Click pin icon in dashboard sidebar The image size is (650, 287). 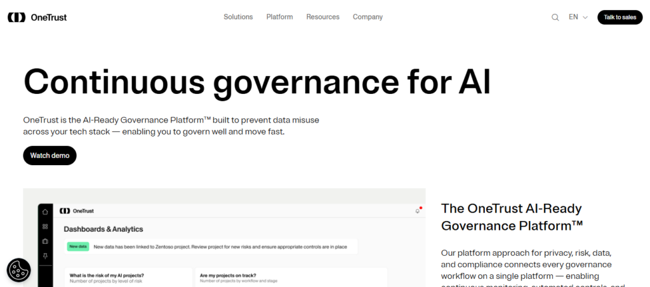45,257
